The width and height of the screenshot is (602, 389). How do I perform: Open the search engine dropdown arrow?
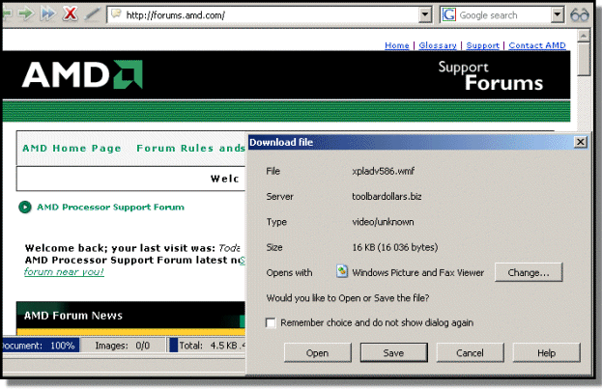[558, 15]
